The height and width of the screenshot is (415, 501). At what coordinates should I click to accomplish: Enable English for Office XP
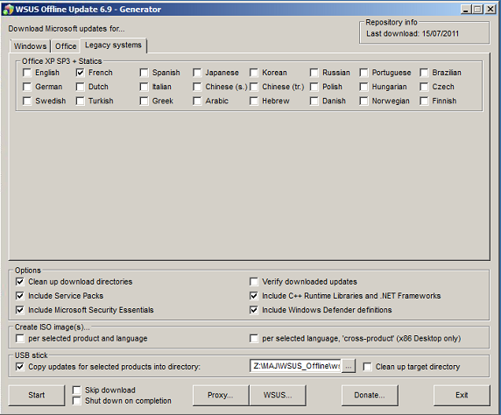[27, 73]
